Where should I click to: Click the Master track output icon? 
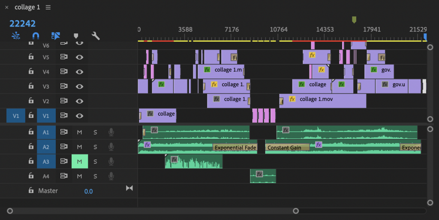click(x=129, y=188)
